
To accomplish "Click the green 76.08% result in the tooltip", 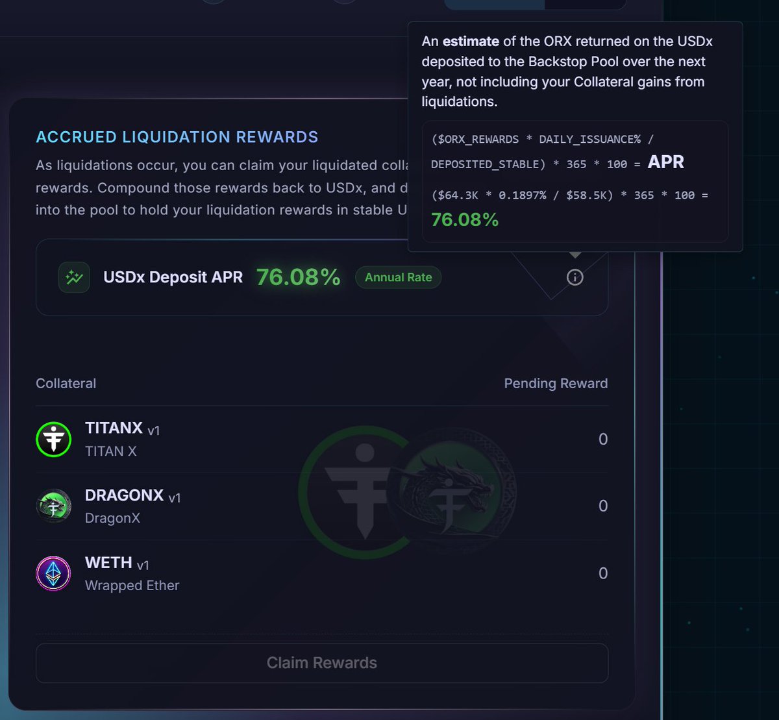I will [465, 220].
